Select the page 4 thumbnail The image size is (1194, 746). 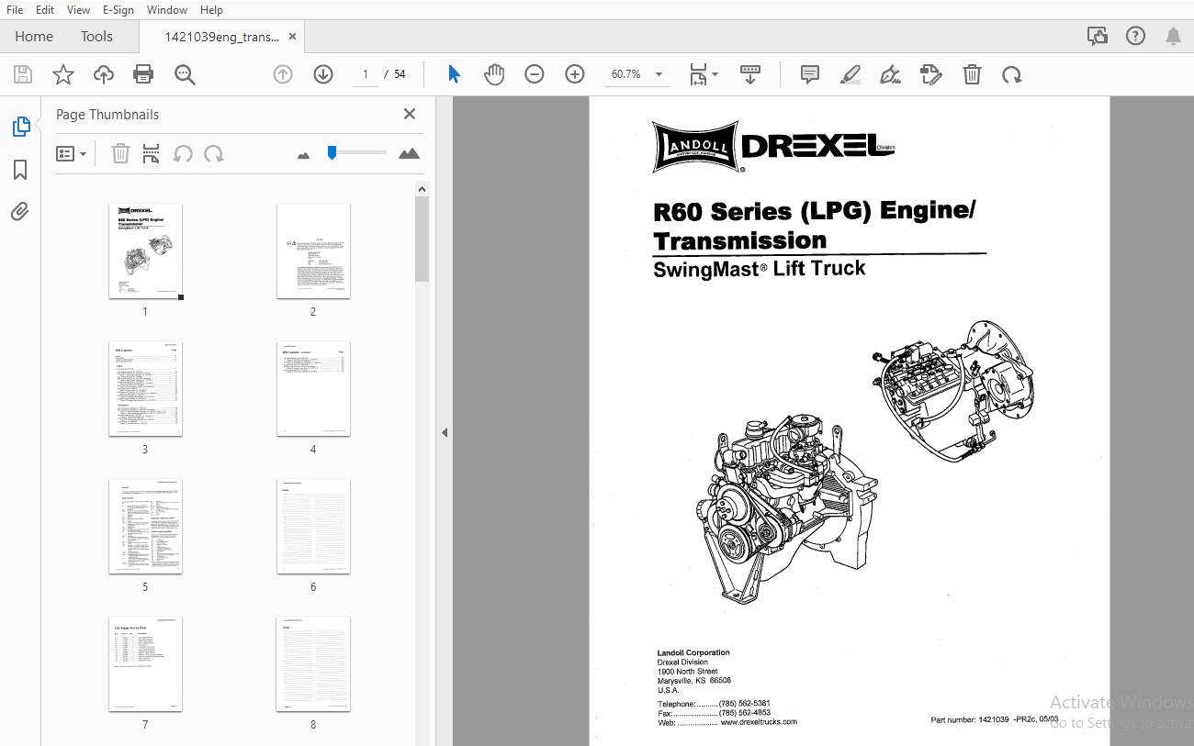pyautogui.click(x=313, y=388)
